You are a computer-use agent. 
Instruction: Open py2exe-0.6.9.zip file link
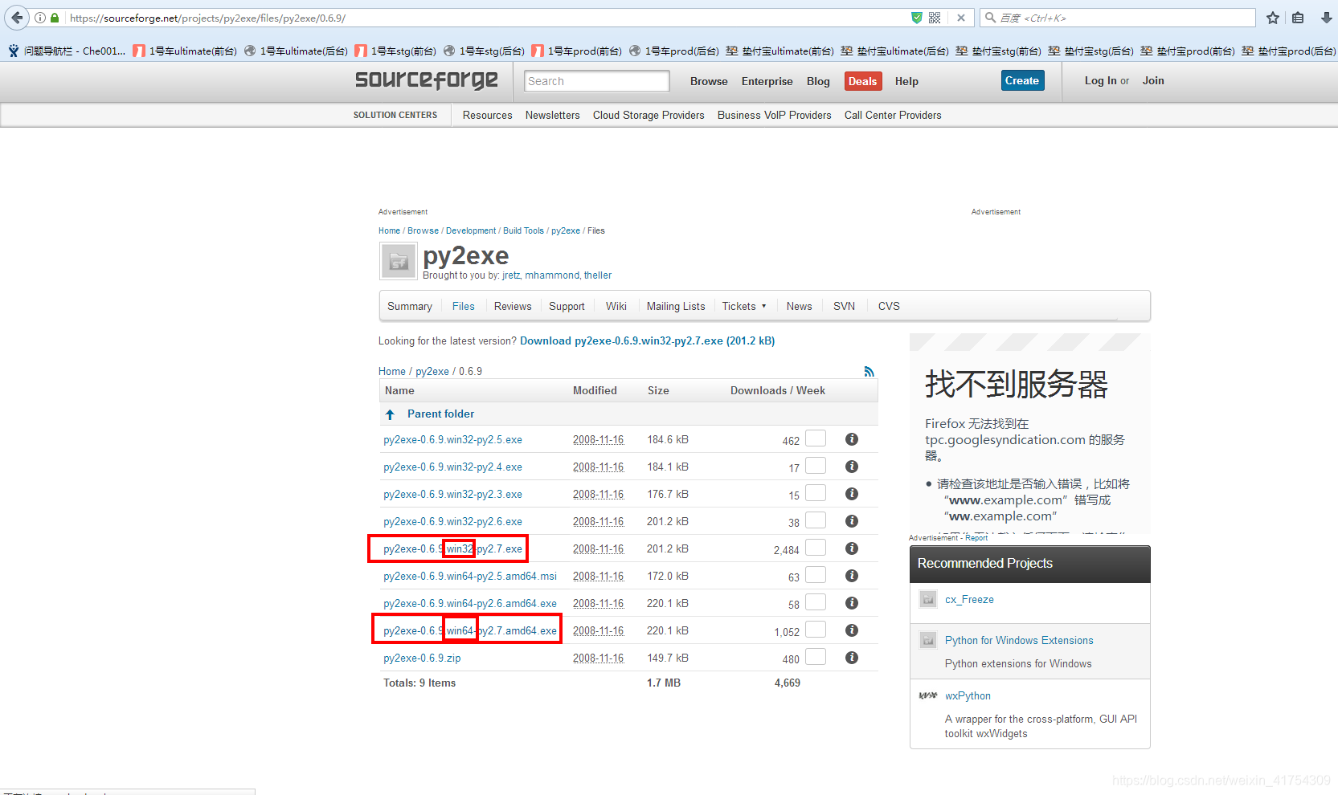(422, 658)
